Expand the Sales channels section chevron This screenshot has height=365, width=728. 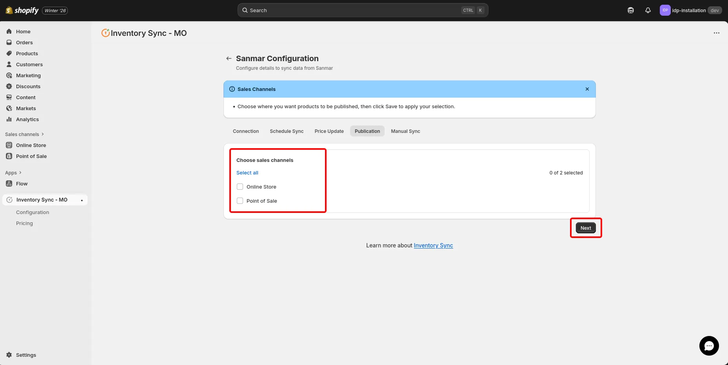[x=42, y=134]
